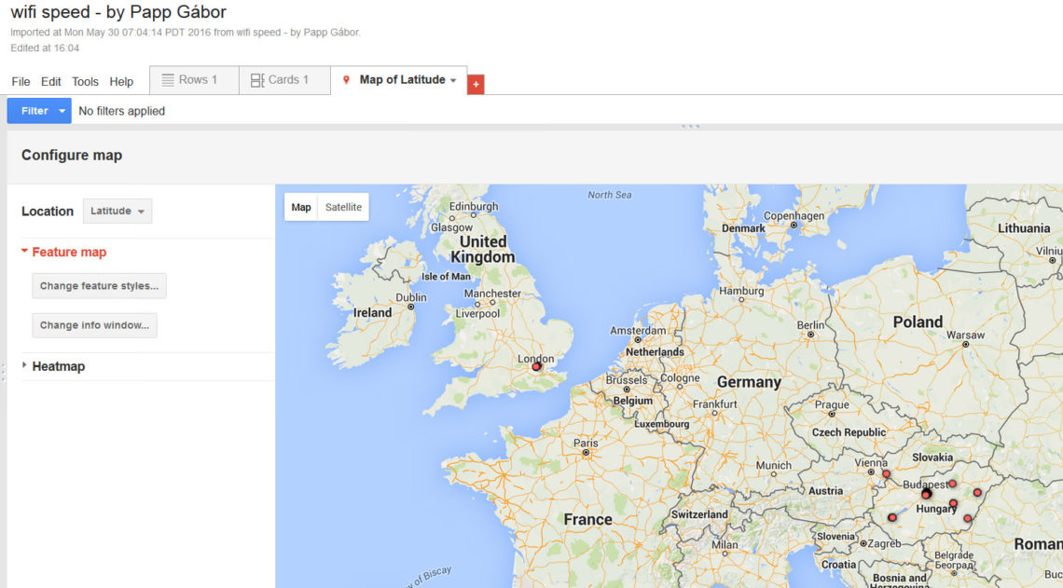Click the Milan label on the map

coord(725,544)
